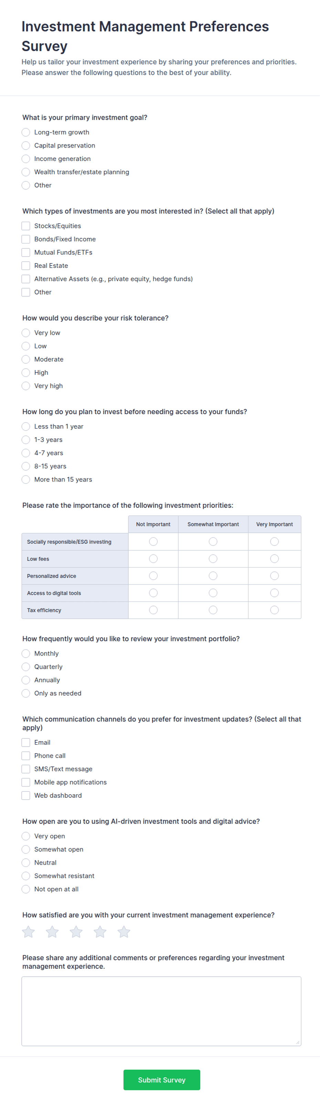
Task: Rate ESG investing as Not Important
Action: (x=153, y=541)
